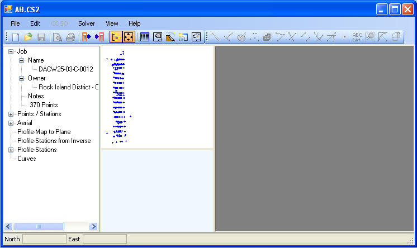This screenshot has width=417, height=248.
Task: Collapse the Owner tree node
Action: coord(22,78)
